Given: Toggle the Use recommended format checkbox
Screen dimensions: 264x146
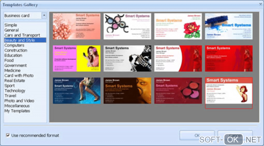Looking at the screenshot, I should (8, 135).
